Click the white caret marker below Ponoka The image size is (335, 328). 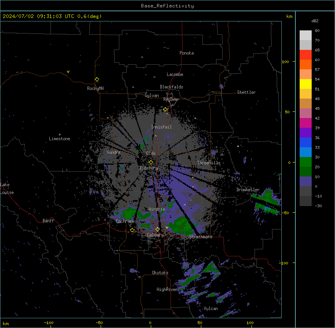[142, 57]
